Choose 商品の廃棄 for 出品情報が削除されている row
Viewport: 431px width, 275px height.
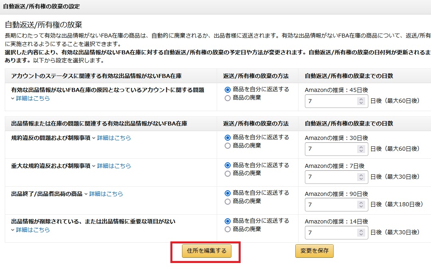pyautogui.click(x=227, y=229)
